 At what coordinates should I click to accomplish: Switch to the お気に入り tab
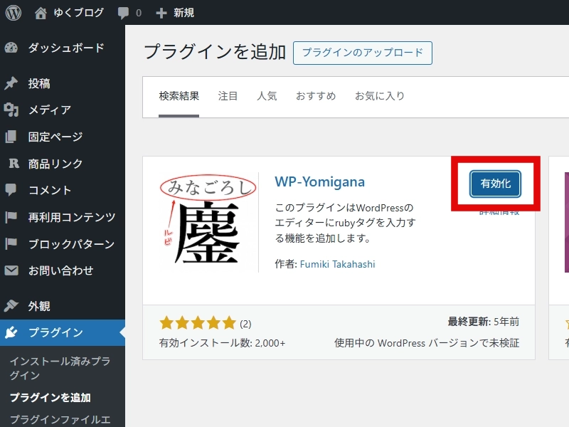380,96
